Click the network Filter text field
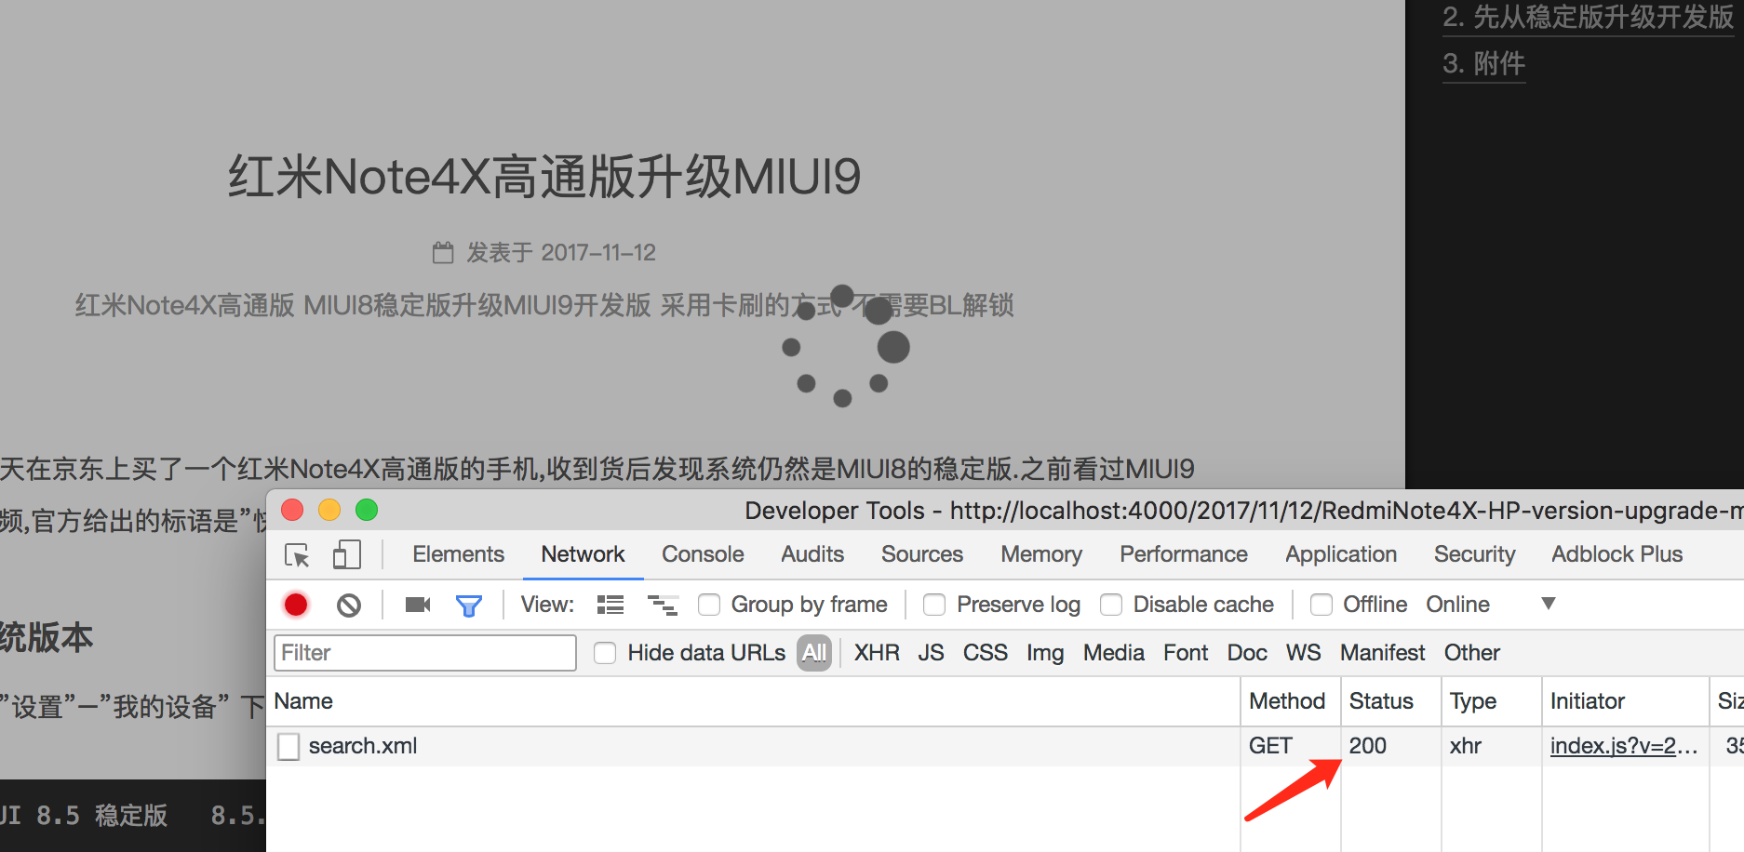The height and width of the screenshot is (852, 1744). (x=425, y=653)
